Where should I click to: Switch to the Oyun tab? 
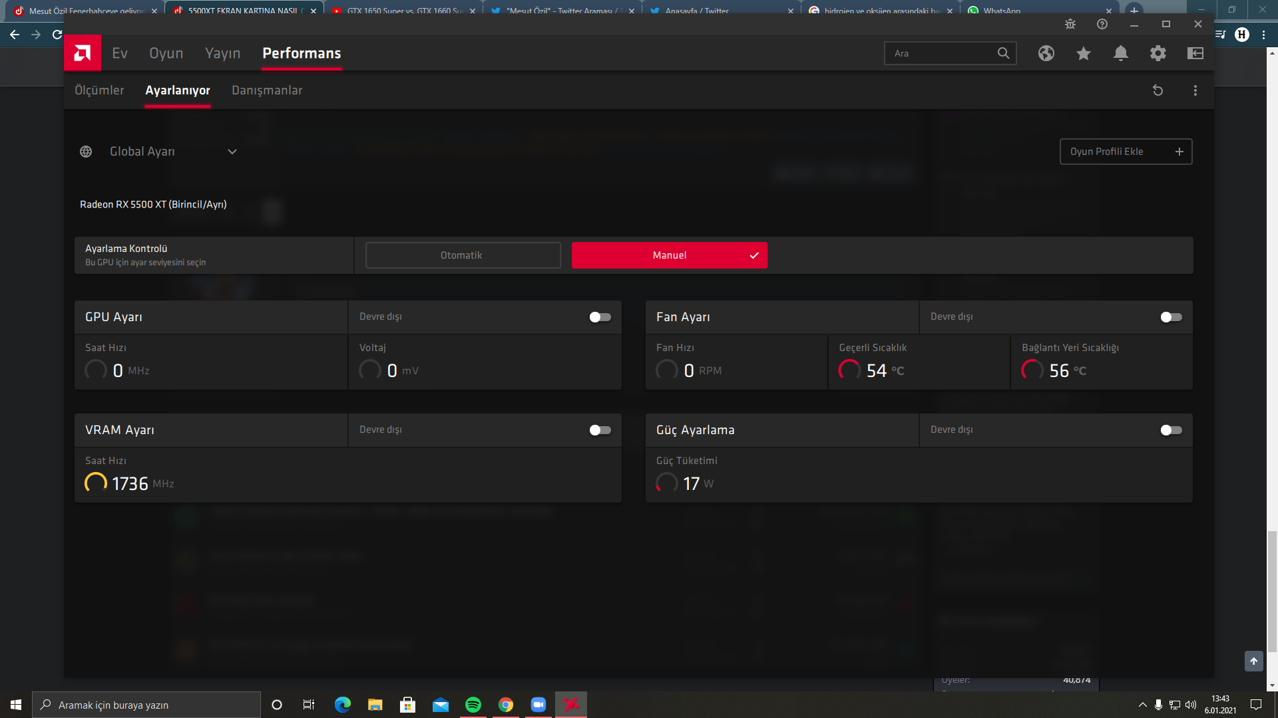166,53
